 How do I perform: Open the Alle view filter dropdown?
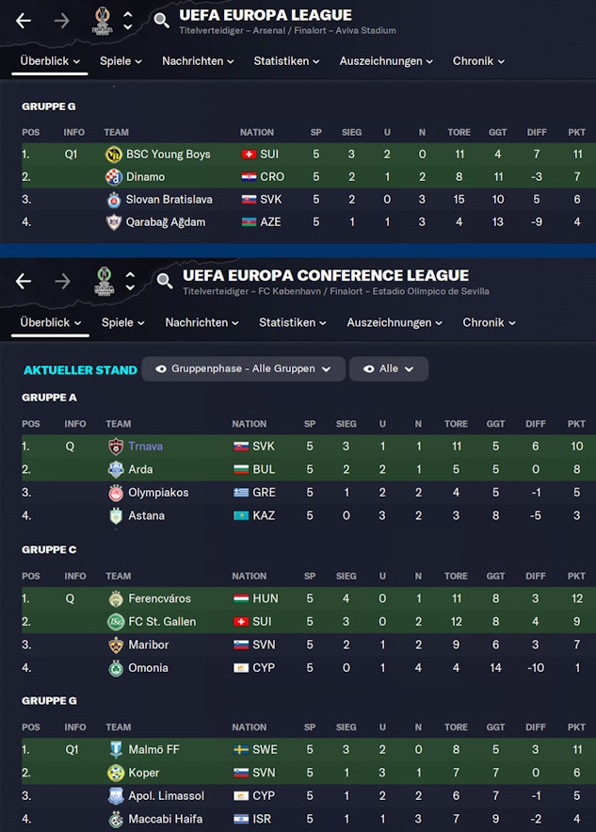pyautogui.click(x=388, y=368)
